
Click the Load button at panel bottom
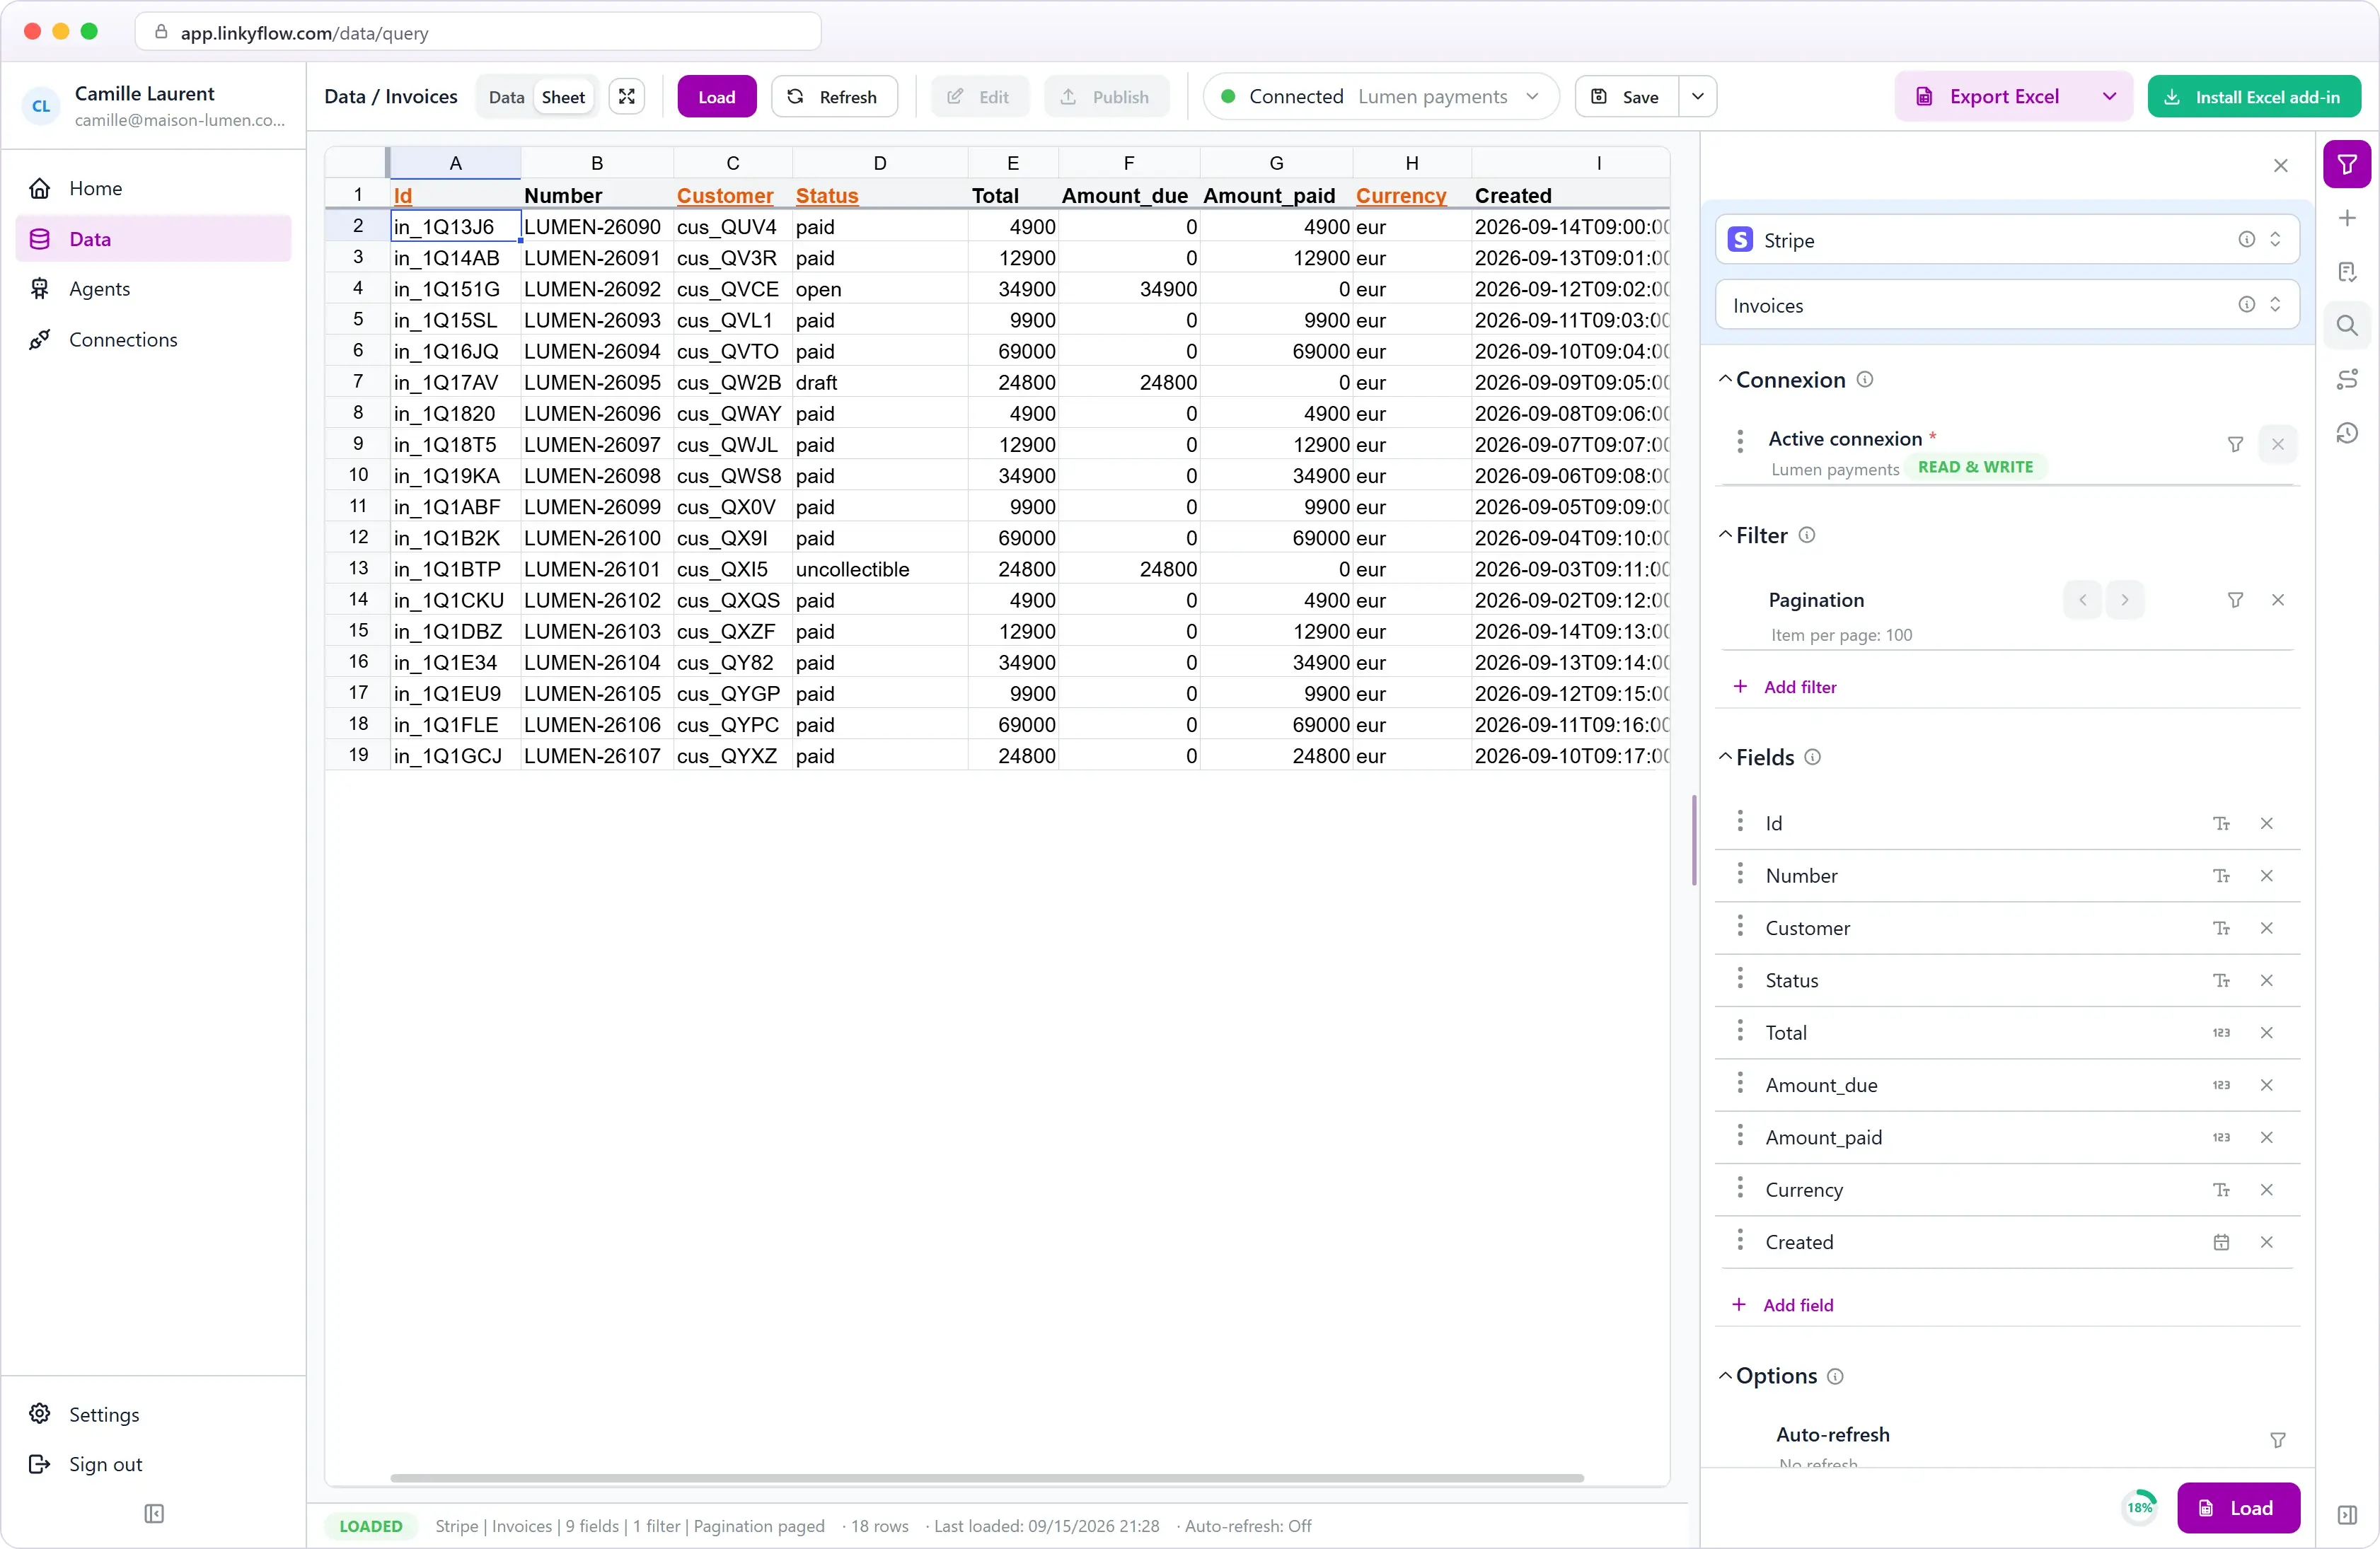[2238, 1509]
